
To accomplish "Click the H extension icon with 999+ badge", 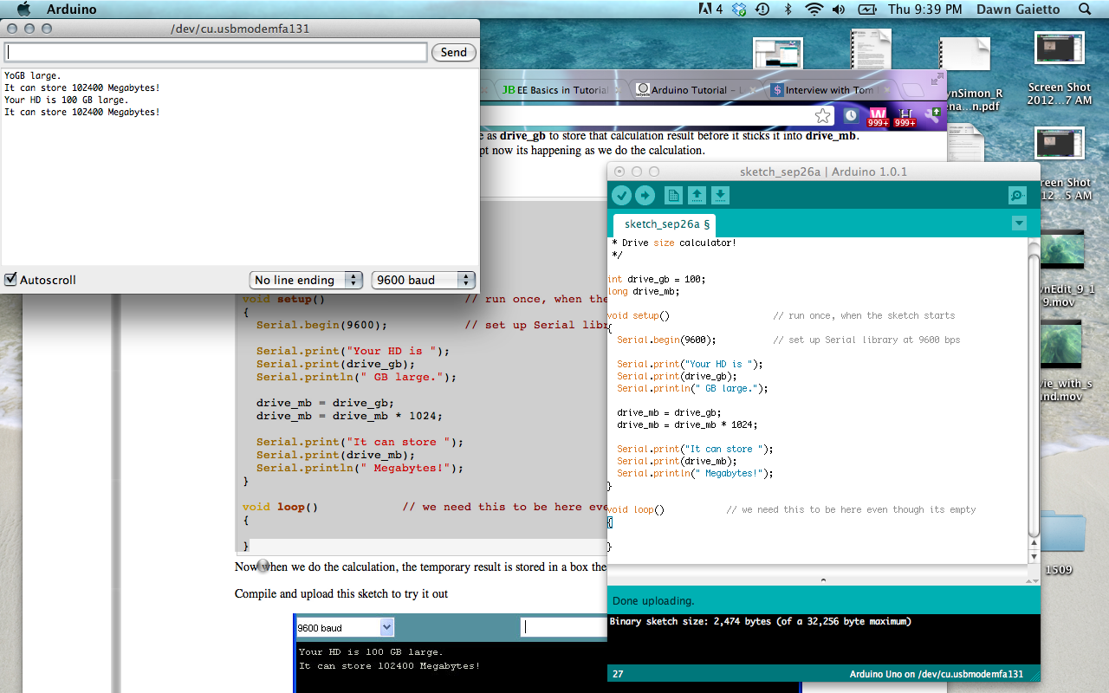I will (x=905, y=116).
